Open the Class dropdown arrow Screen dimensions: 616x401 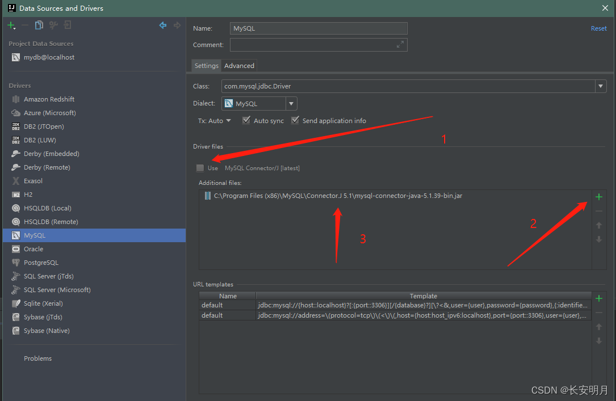[601, 86]
